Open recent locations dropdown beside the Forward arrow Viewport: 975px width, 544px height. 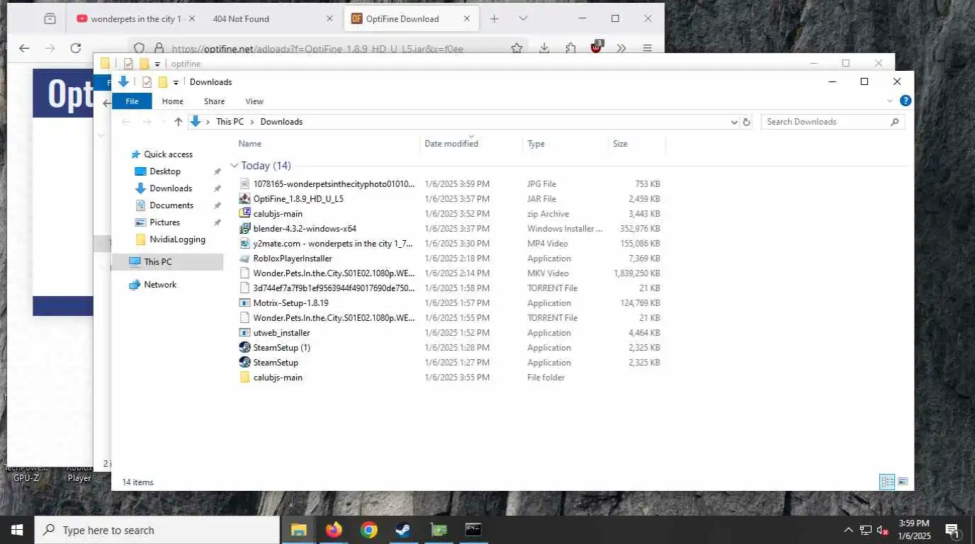tap(164, 122)
